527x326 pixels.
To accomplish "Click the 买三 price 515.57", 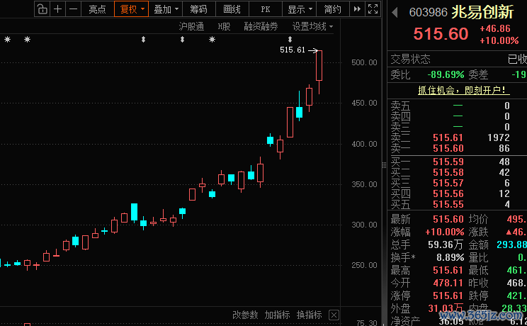I will pos(448,183).
